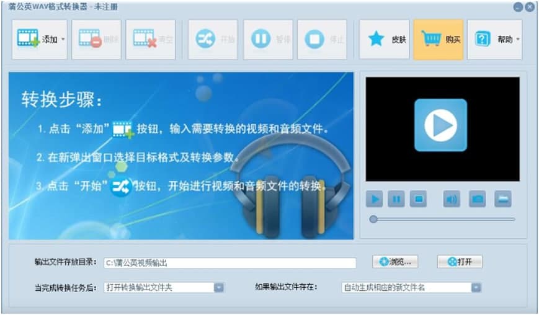Open the 添加 dropdown arrow
This screenshot has height=315, width=539.
click(x=63, y=40)
